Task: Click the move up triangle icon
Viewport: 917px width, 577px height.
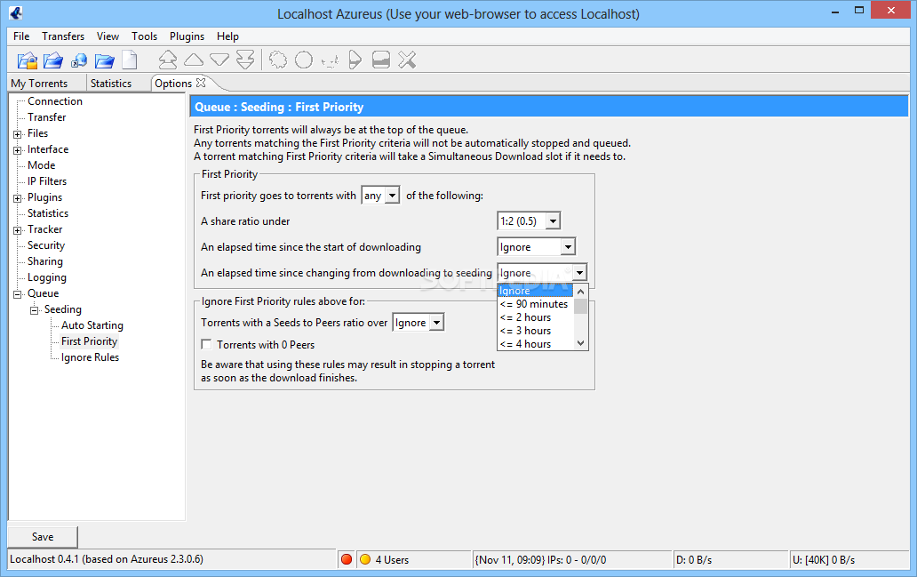Action: click(194, 60)
